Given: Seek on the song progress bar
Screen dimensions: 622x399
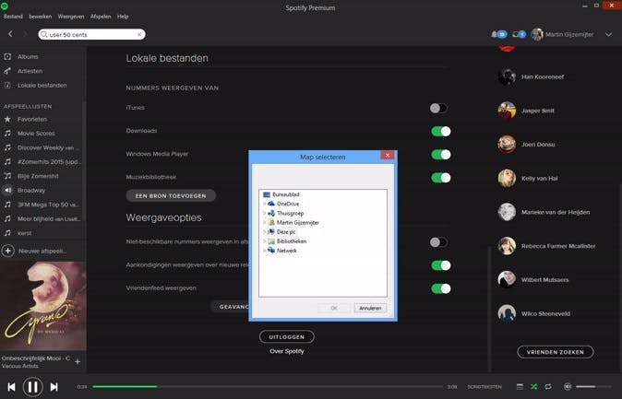Looking at the screenshot, I should pyautogui.click(x=268, y=386).
